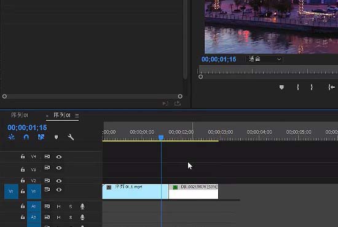Click source monitor vertical scrollbar
The width and height of the screenshot is (338, 227).
185,40
